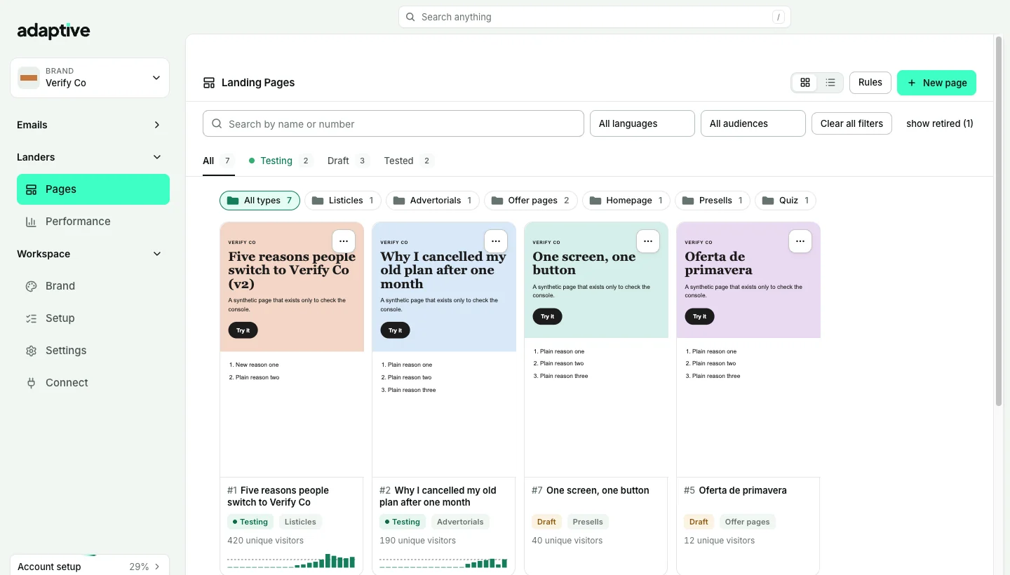The width and height of the screenshot is (1010, 575).
Task: Create a New page
Action: 936,83
